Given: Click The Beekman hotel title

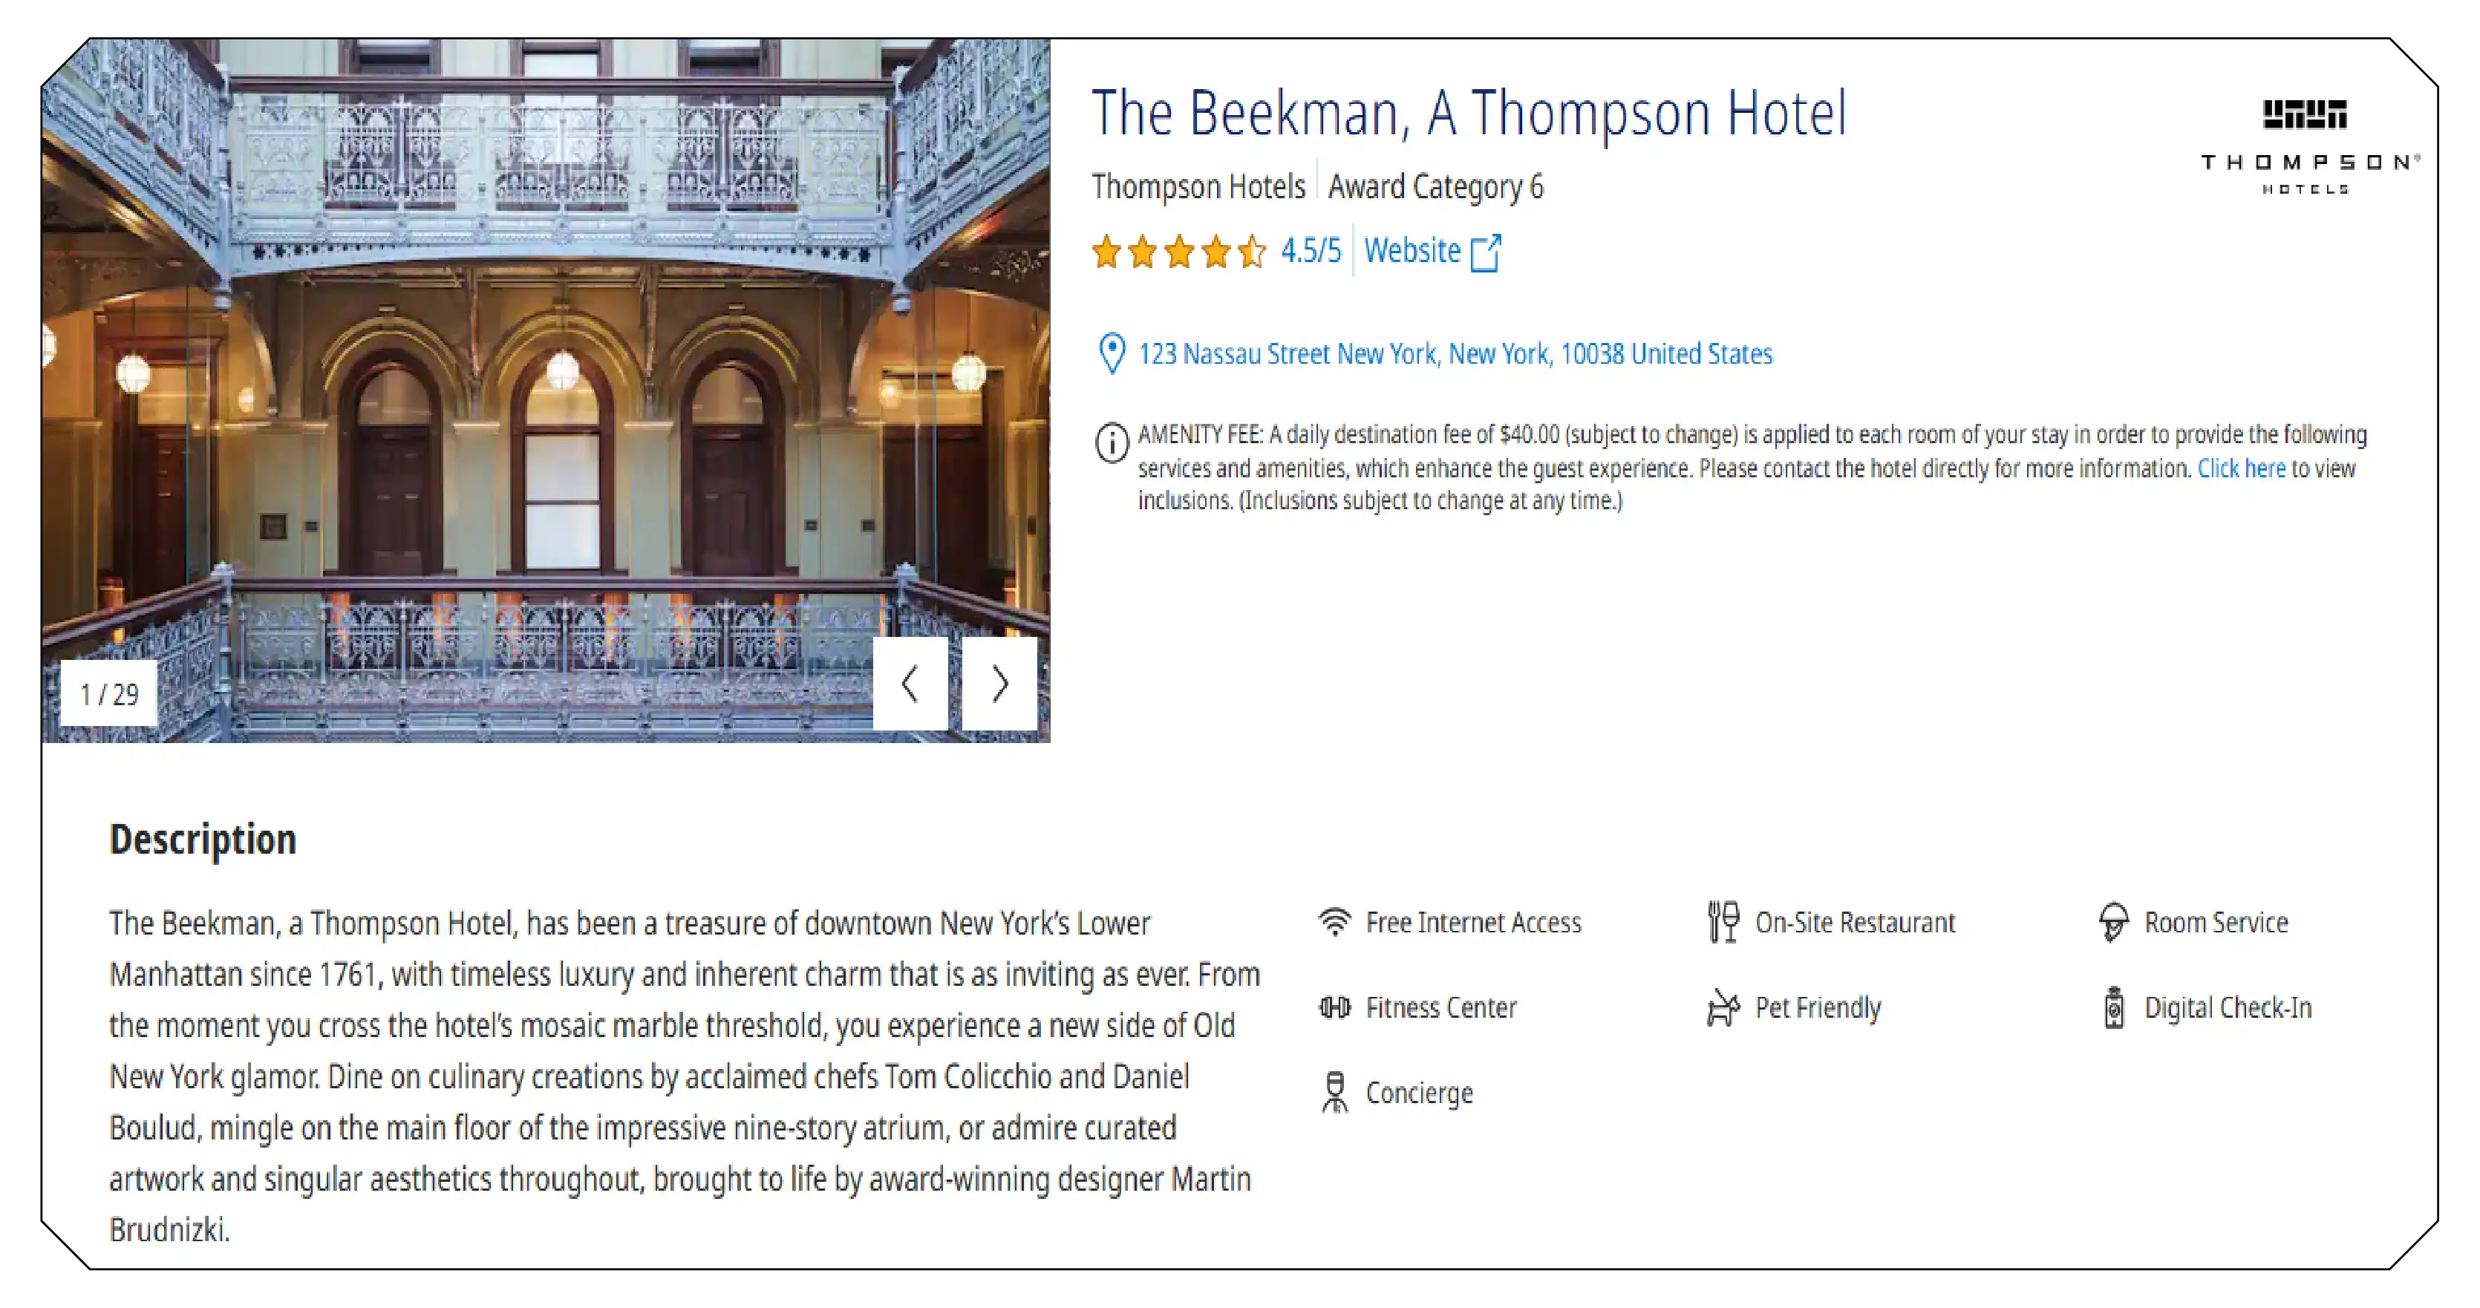Looking at the screenshot, I should [x=1468, y=114].
